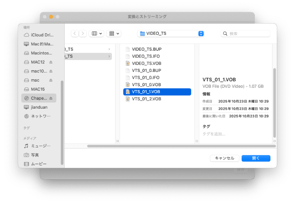Image resolution: width=295 pixels, height=203 pixels.
Task: Click the キャンセル button
Action: 225,158
